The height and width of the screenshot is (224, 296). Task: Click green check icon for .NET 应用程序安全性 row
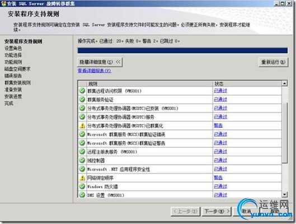(x=82, y=169)
